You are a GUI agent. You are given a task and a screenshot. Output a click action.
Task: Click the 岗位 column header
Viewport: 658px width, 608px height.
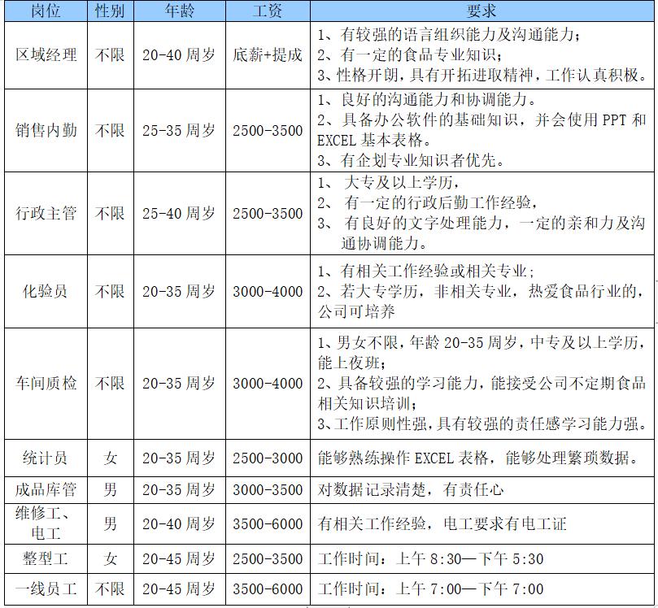46,11
